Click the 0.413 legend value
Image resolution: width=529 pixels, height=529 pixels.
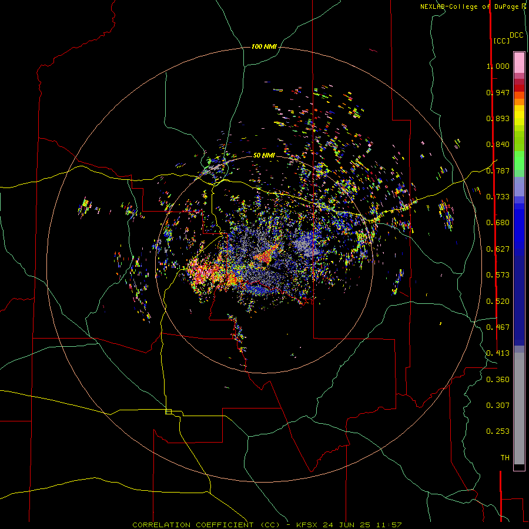498,353
